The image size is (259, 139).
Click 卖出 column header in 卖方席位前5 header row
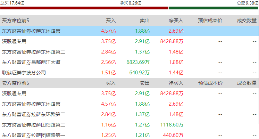point(145,83)
